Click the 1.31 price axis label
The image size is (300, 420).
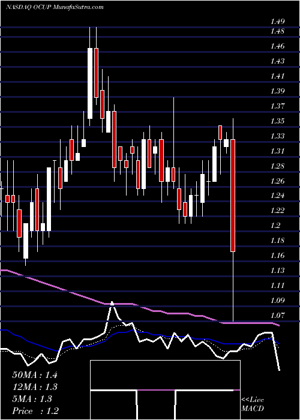[277, 151]
